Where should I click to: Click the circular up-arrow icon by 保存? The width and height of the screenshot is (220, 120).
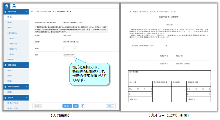coord(83,106)
